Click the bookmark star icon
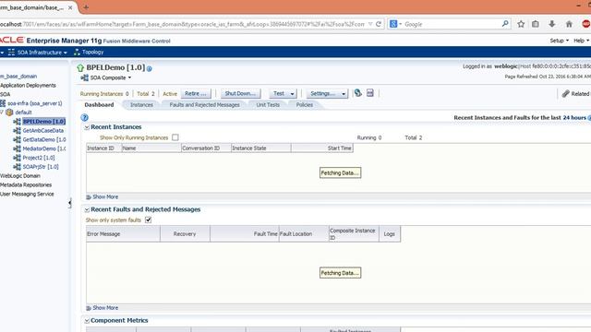 521,24
